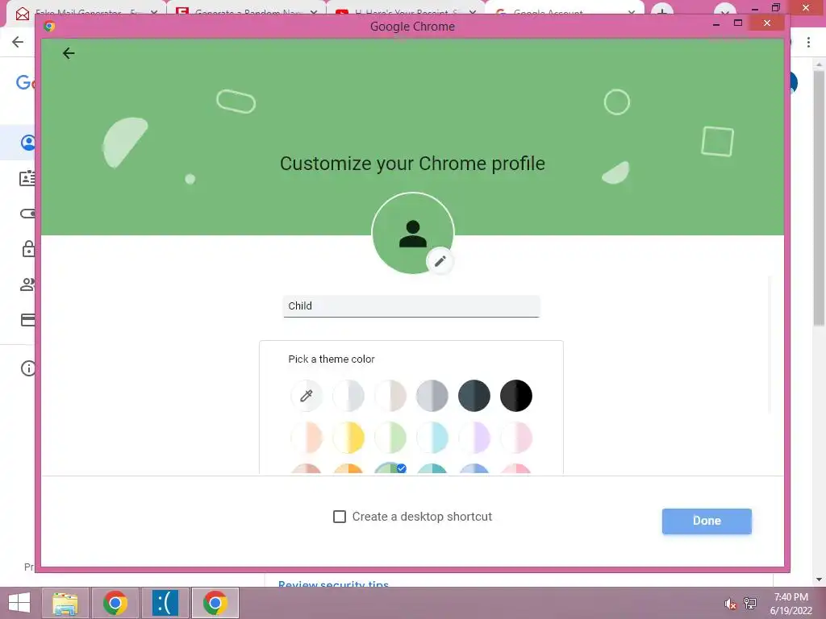Image resolution: width=826 pixels, height=619 pixels.
Task: Click the profile avatar picture circle
Action: pyautogui.click(x=412, y=233)
